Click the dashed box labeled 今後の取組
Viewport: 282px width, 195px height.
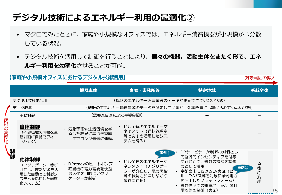click(260, 172)
